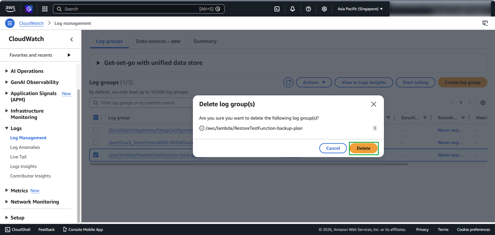Screen dimensions: 495x235
Task: Remove RestoreTestFunction-backup-plan from the delete list
Action: [202, 128]
